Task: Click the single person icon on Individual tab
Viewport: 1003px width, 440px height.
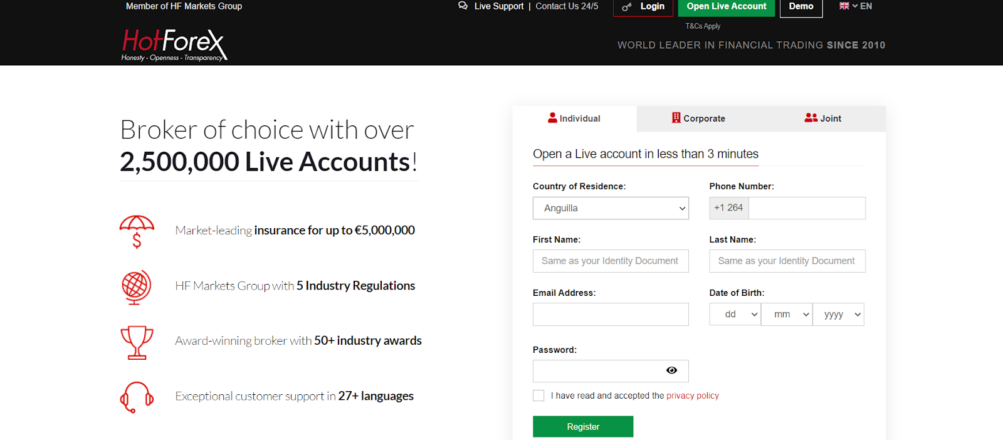Action: coord(552,117)
